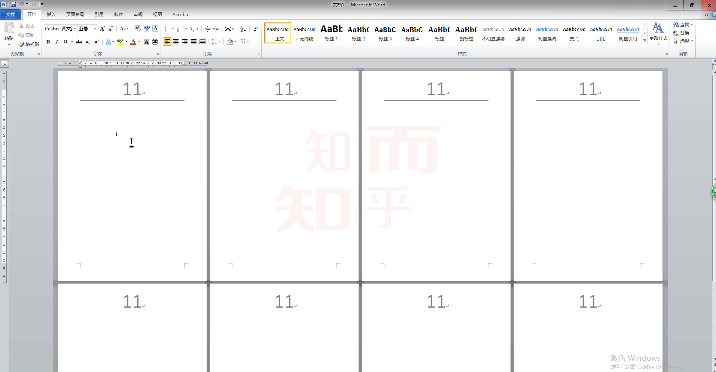Show or hide paragraph marks

click(256, 29)
